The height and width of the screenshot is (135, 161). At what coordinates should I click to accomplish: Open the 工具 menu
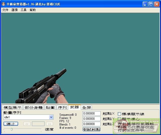click(23, 10)
